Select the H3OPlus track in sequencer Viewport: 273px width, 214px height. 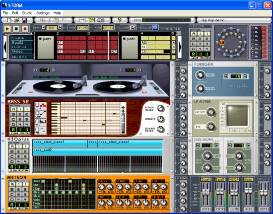point(21,47)
